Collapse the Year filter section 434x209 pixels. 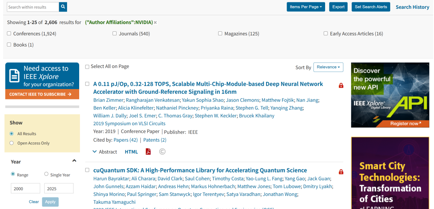click(x=74, y=160)
